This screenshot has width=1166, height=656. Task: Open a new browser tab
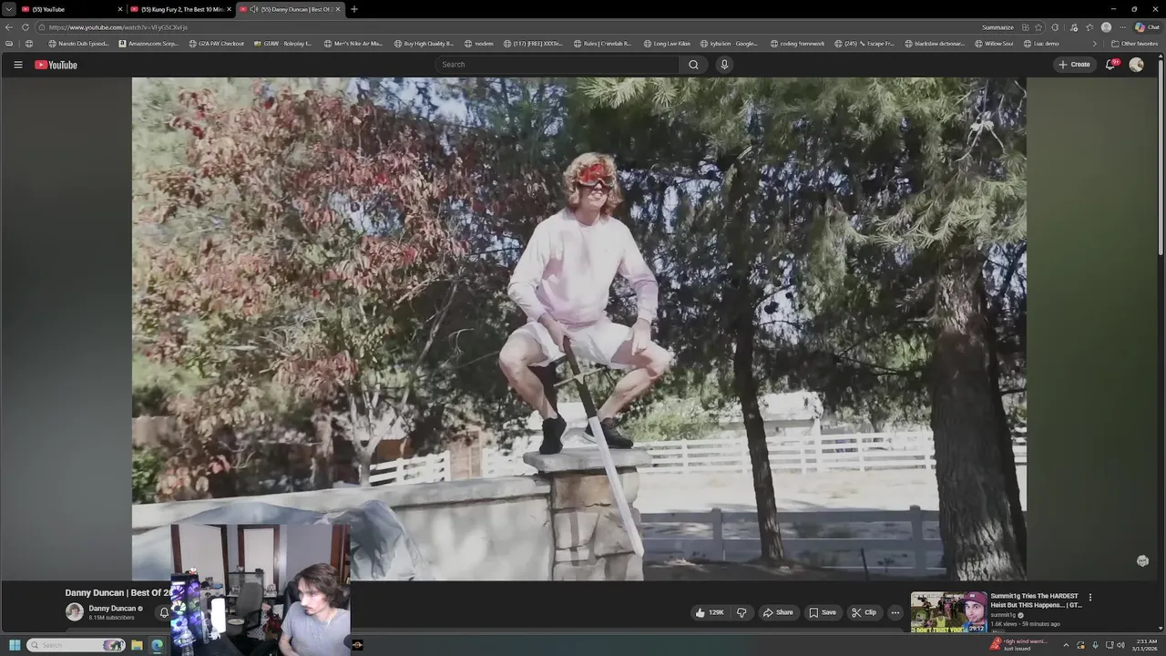click(354, 9)
